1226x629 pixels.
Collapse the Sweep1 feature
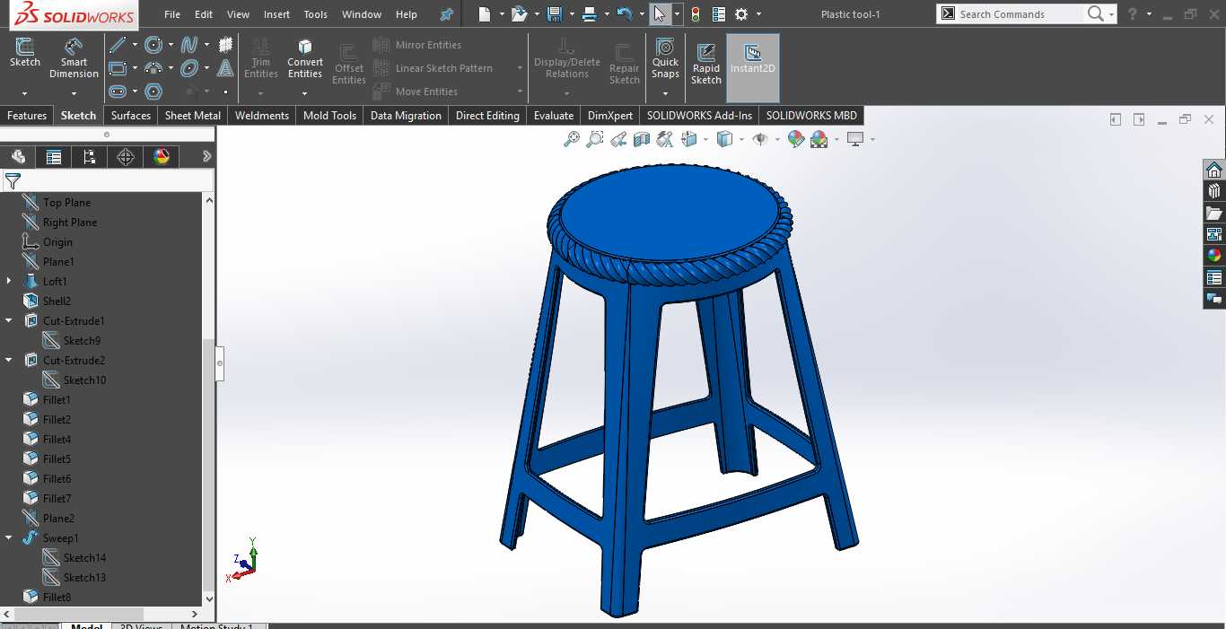(9, 537)
